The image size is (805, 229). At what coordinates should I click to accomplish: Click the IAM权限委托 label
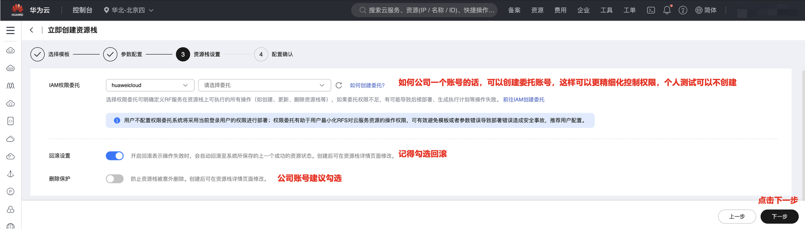pos(64,85)
